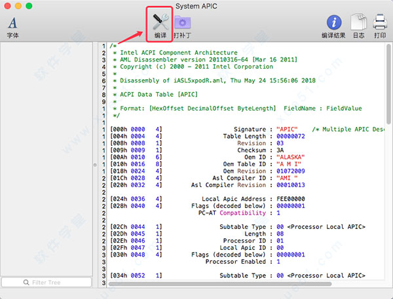393x299 pixels.
Task: Click the offset [02Ch 0044 1] row
Action: (x=238, y=227)
